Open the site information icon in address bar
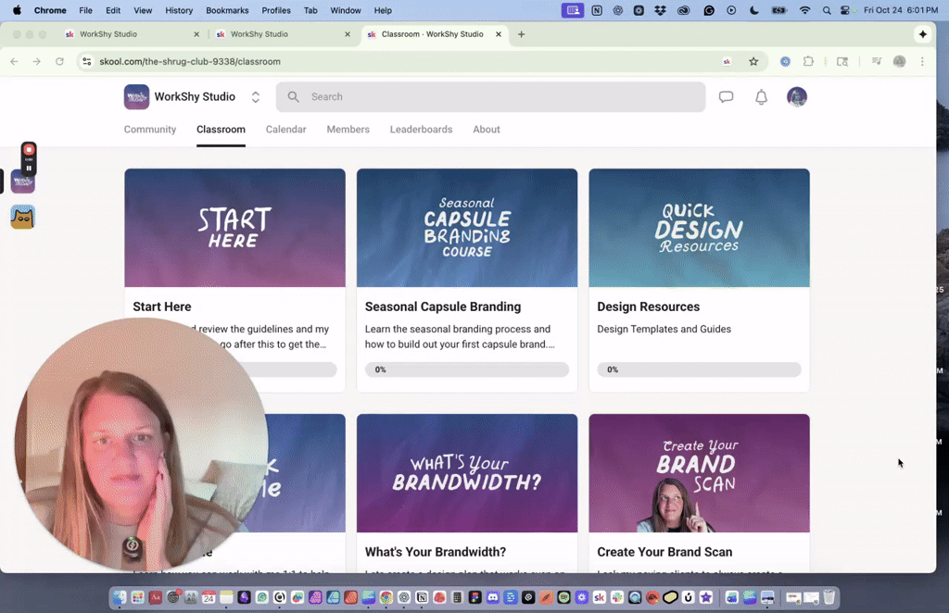The height and width of the screenshot is (613, 949). tap(87, 62)
